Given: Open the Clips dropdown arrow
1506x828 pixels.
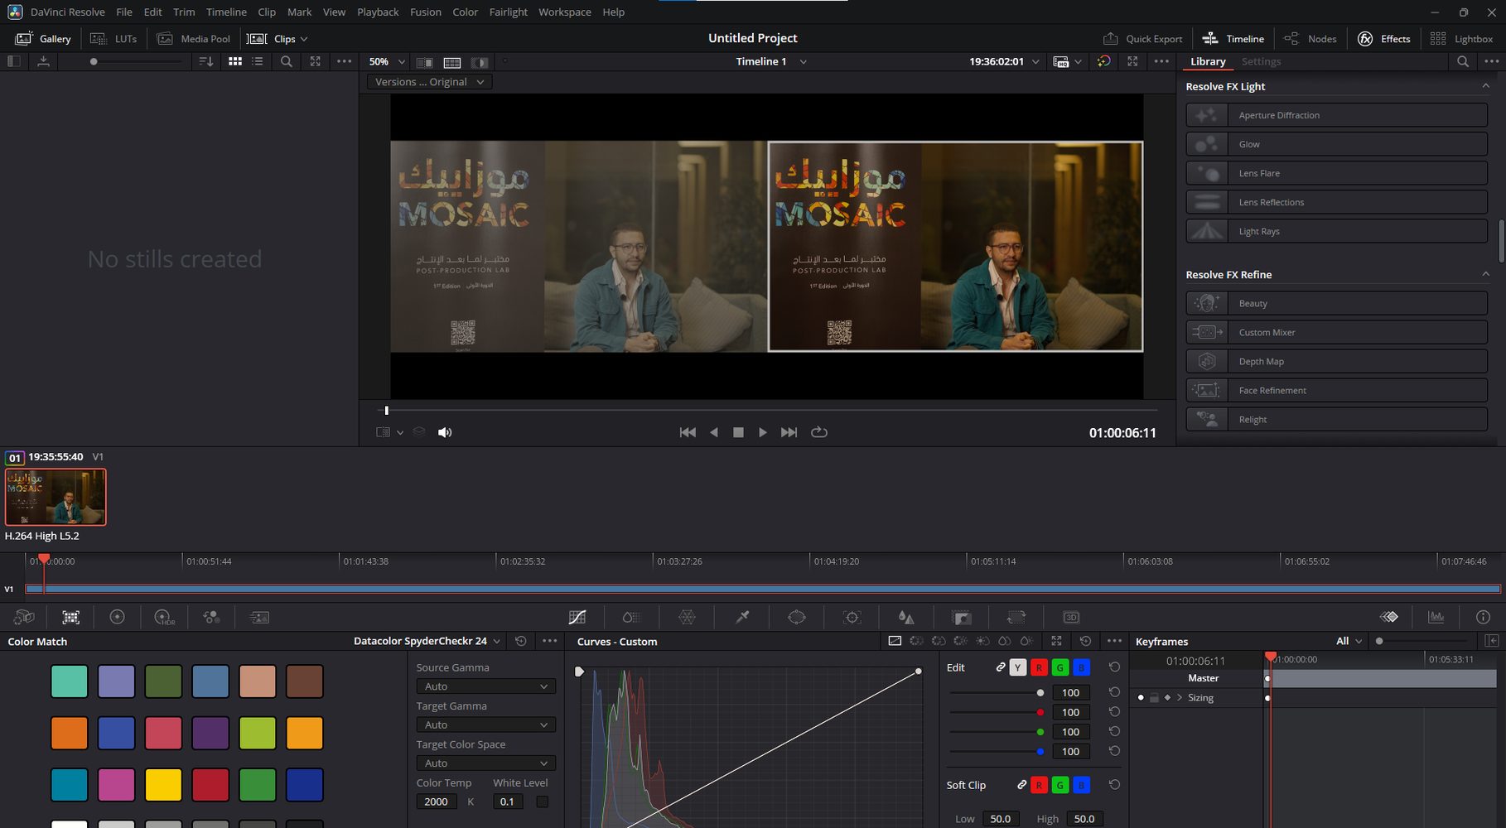Looking at the screenshot, I should (x=303, y=39).
